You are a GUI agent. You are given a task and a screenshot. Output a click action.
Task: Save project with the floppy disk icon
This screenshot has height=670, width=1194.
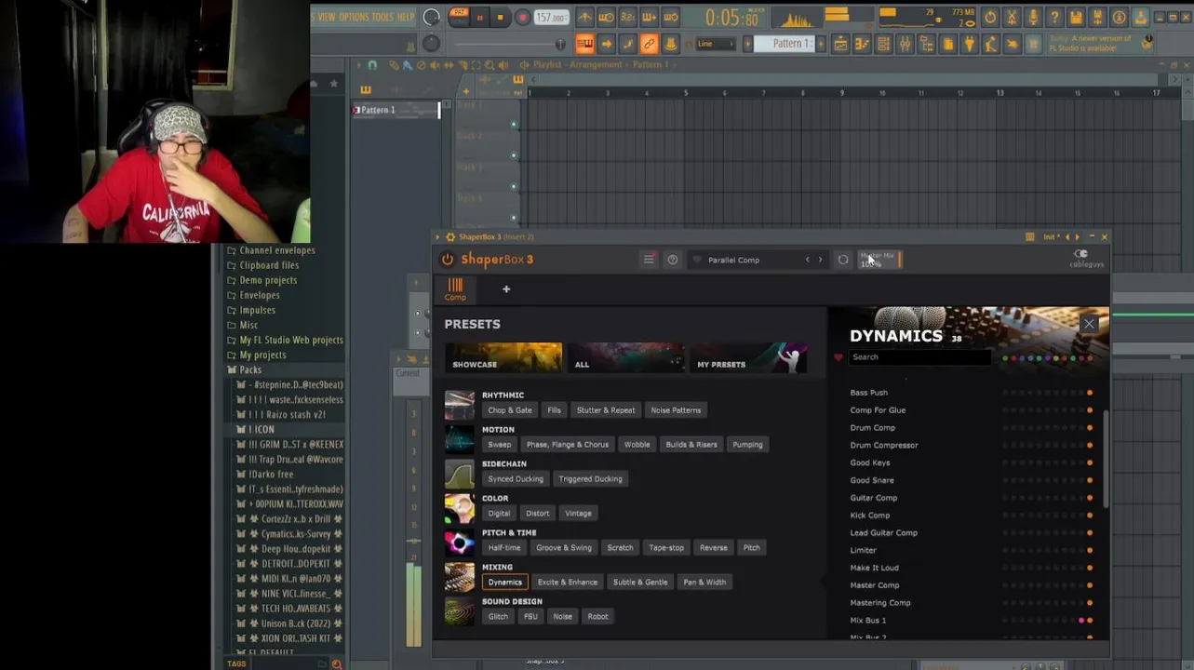click(x=1076, y=18)
